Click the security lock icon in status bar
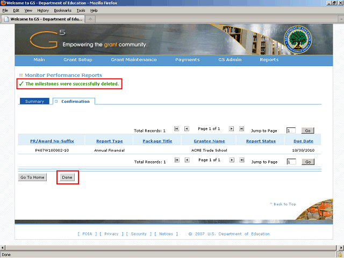This screenshot has width=344, height=258. (340, 255)
